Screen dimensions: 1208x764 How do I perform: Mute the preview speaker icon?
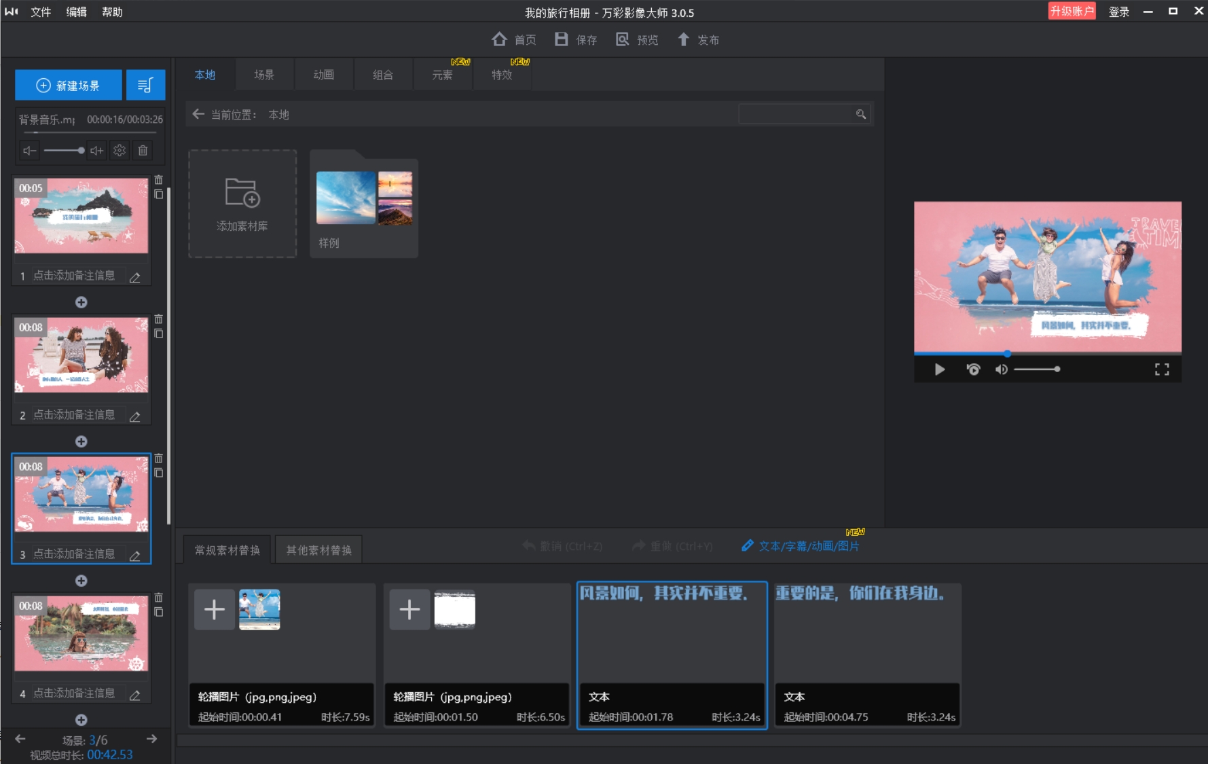point(1001,369)
